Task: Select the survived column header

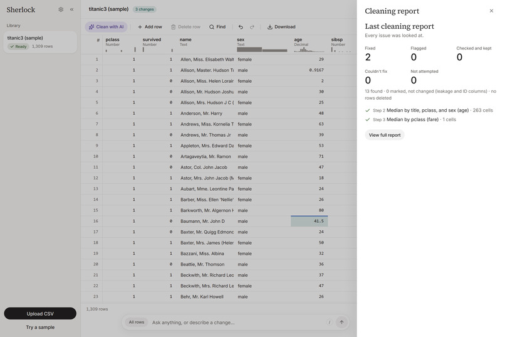Action: (x=158, y=45)
